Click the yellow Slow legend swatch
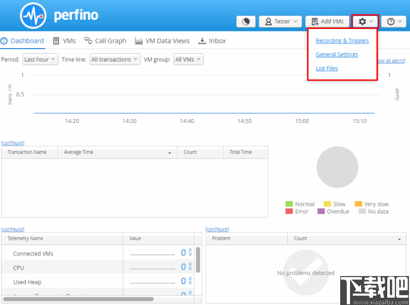Screen dimensions: 410x305 [x=327, y=204]
